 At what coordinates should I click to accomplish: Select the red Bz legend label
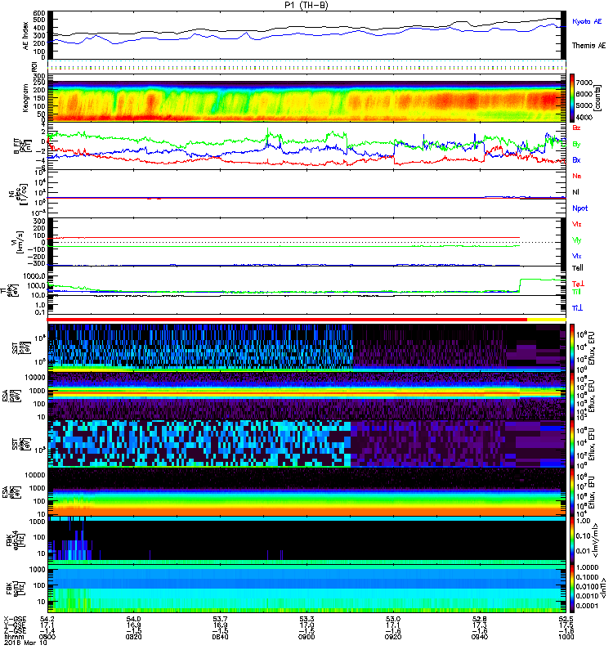pos(576,128)
